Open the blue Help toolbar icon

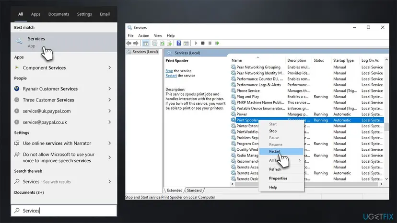click(179, 43)
